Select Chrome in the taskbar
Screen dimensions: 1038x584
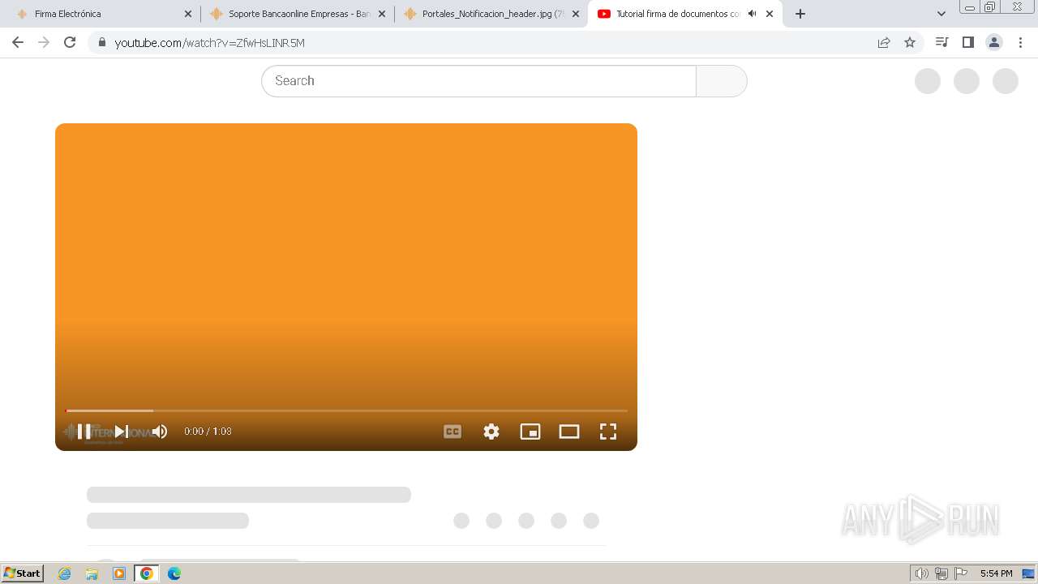coord(147,573)
